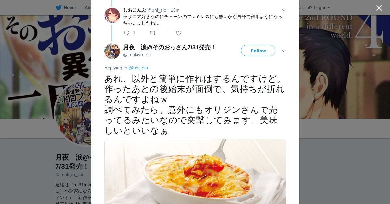The image size is (390, 204).
Task: Expand more options chevron on しおこんぶ's tweet
Action: 283,10
